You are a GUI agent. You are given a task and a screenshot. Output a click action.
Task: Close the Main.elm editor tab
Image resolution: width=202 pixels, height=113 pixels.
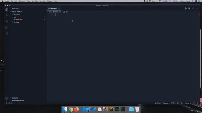[x=59, y=8]
